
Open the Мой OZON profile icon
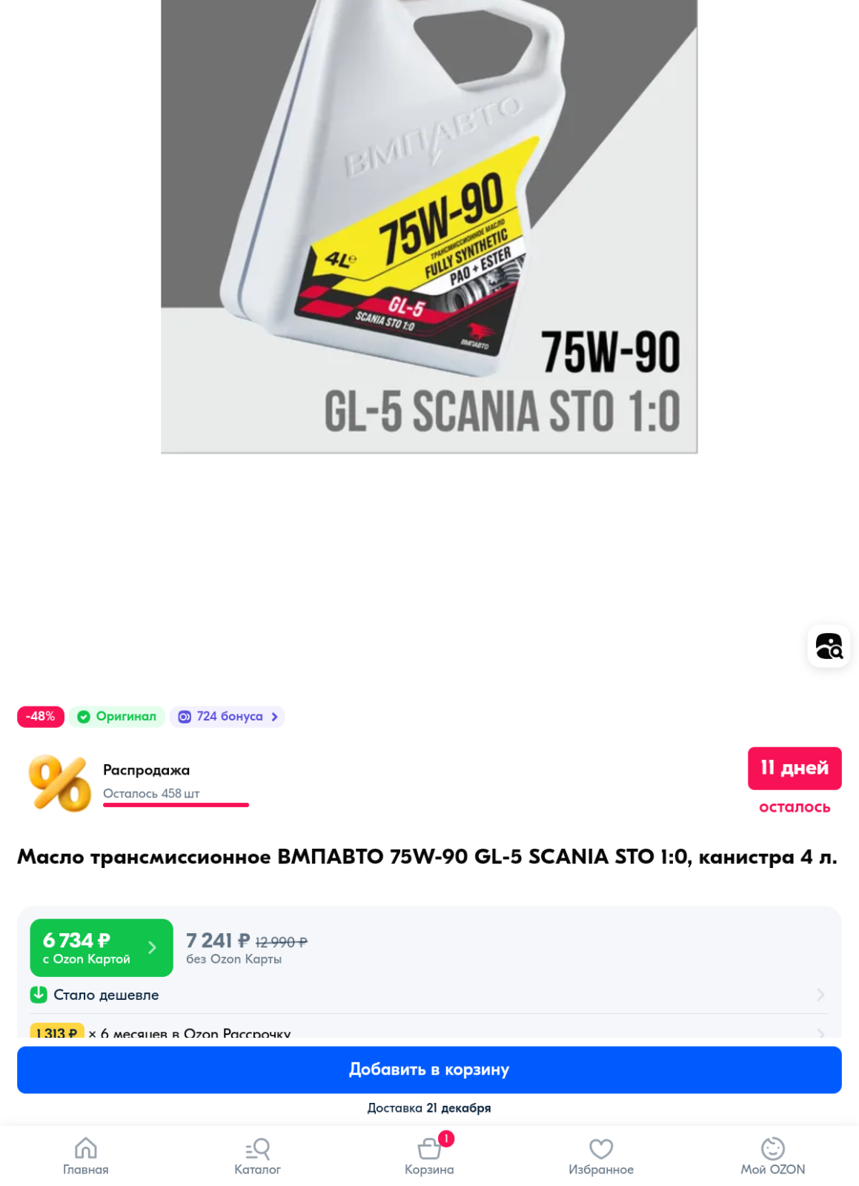point(773,1148)
